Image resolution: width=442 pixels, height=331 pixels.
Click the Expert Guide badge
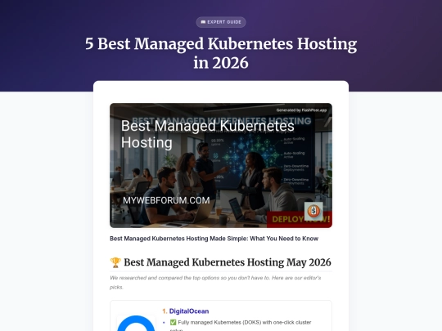pyautogui.click(x=221, y=22)
